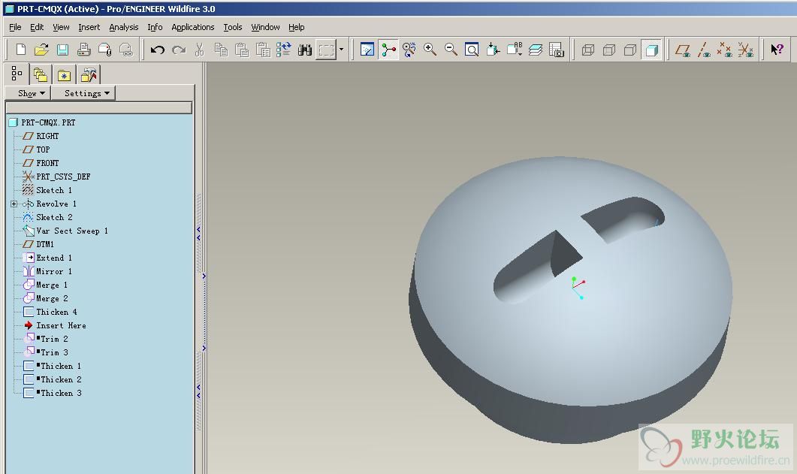Click the context-sensitive Help pointer icon
This screenshot has width=797, height=474.
(777, 50)
